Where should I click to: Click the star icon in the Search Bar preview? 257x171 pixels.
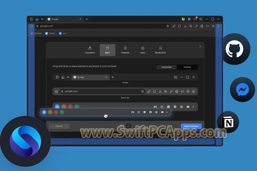142,92
